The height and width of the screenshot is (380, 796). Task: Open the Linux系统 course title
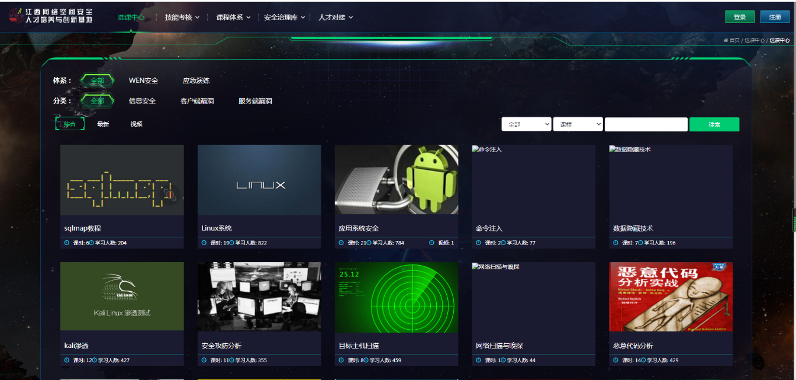click(217, 228)
